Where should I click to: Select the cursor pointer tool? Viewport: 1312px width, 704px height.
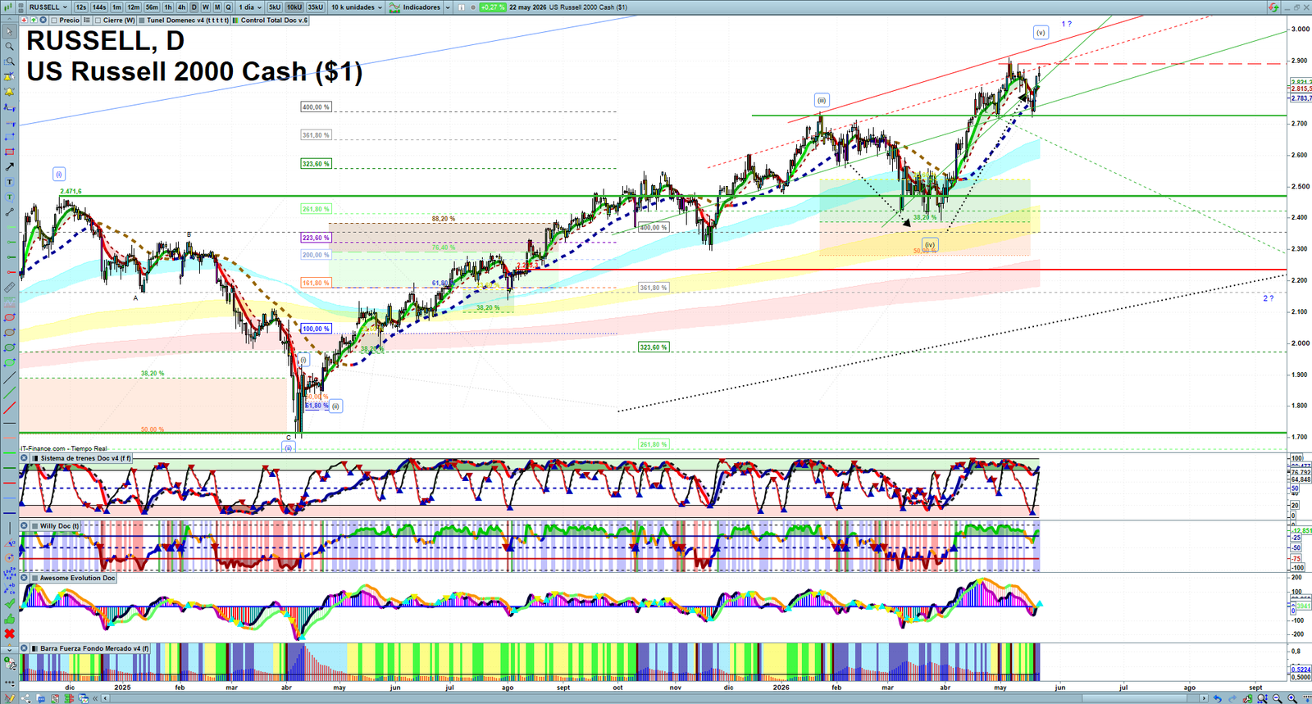9,31
